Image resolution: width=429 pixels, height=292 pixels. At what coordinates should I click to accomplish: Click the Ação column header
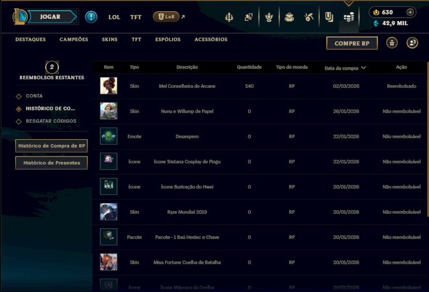tap(401, 67)
